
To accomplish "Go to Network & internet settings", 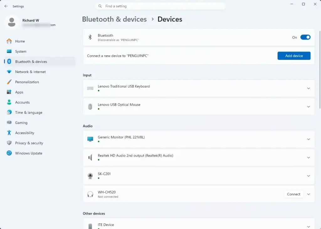I will (x=40, y=72).
